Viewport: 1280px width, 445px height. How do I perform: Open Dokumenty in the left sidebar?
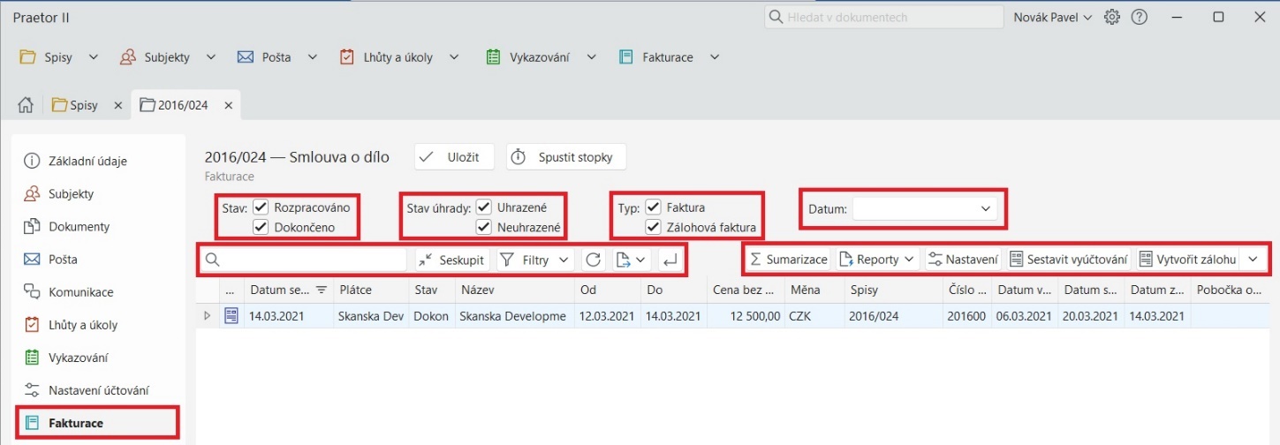pyautogui.click(x=80, y=227)
